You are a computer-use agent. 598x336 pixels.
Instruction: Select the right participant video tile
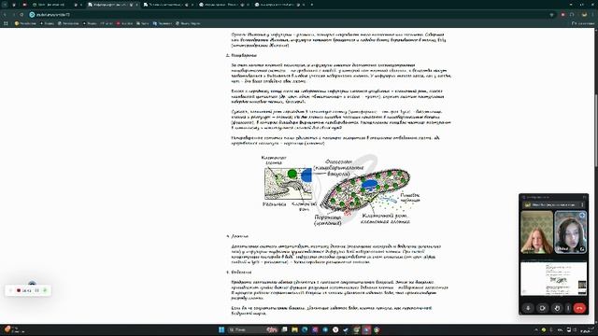[x=571, y=232]
